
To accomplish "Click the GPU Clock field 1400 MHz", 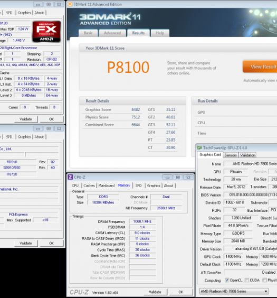I will pyautogui.click(x=233, y=257).
